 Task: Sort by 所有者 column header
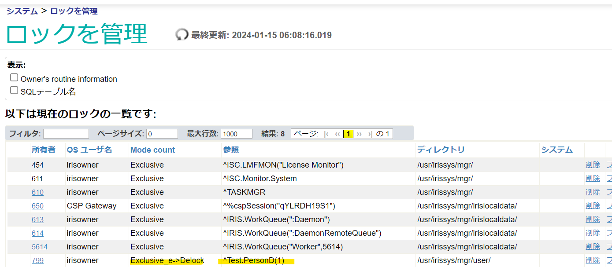coord(43,150)
